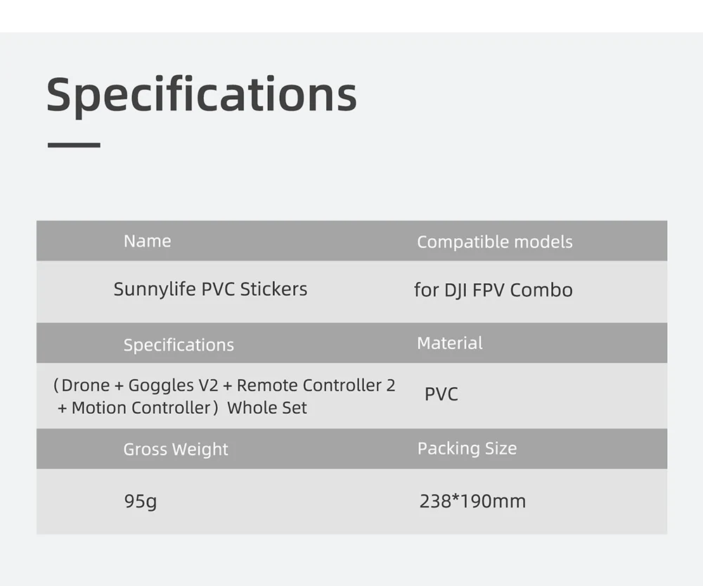Click the word Stickers in name cell

coord(273,289)
